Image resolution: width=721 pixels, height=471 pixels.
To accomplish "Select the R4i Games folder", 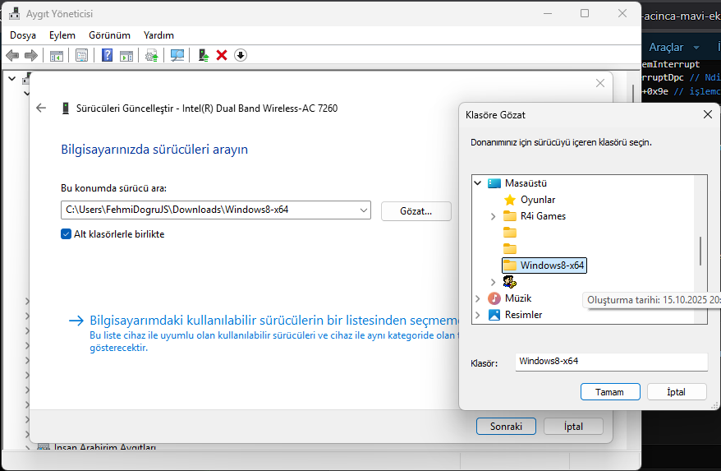I will (535, 216).
